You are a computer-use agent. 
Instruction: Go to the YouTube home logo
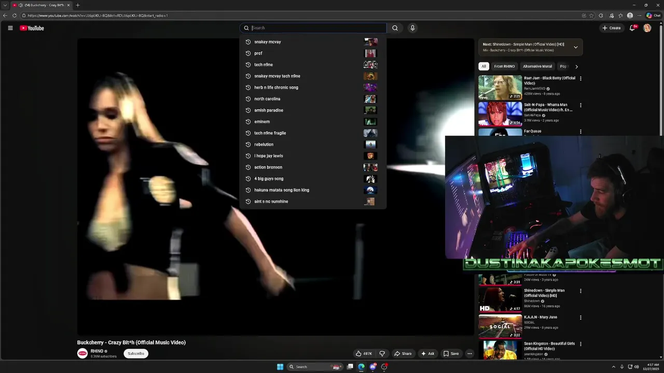pos(32,28)
